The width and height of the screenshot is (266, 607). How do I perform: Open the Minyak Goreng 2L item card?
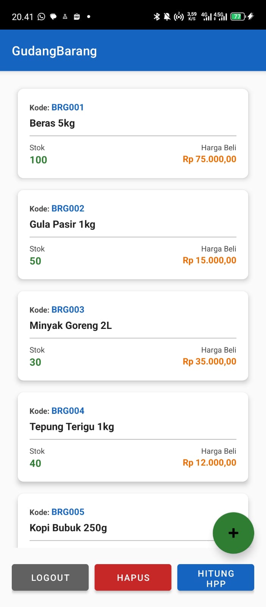[x=133, y=336]
